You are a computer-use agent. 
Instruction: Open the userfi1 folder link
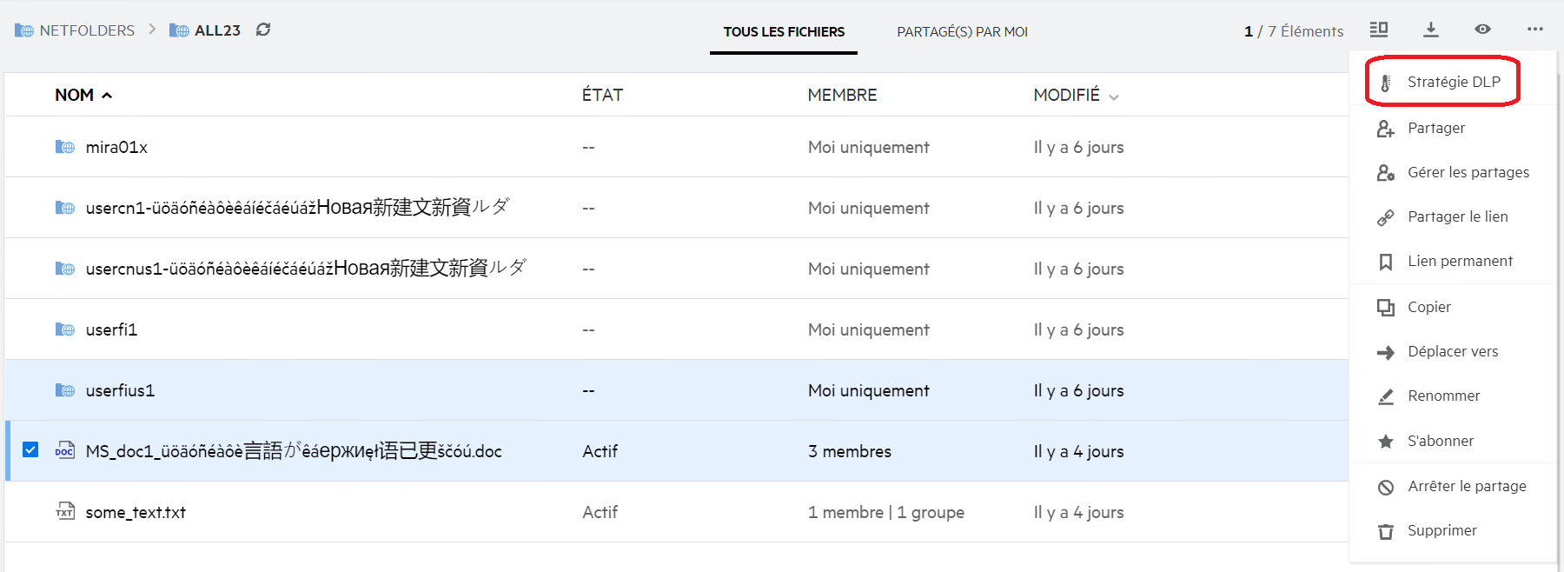111,329
